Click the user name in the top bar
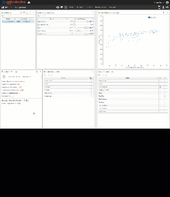The height and width of the screenshot is (197, 170). 159,3
